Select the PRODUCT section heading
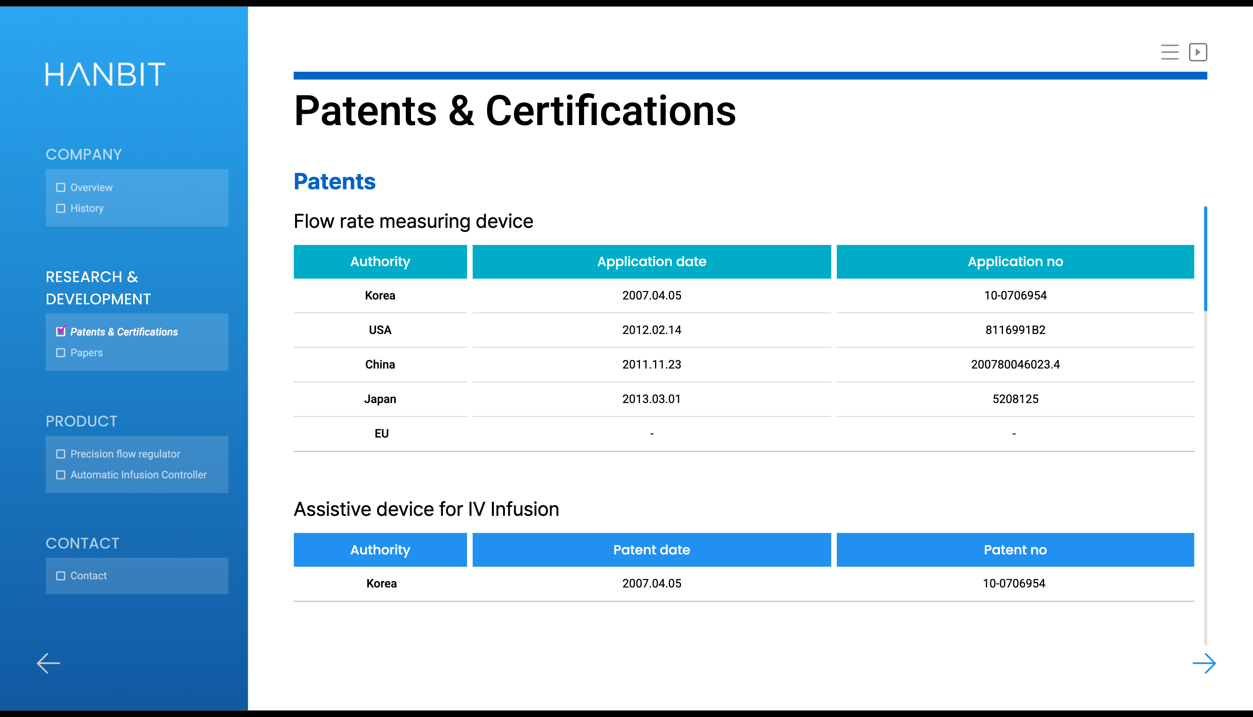This screenshot has height=717, width=1253. [x=81, y=422]
